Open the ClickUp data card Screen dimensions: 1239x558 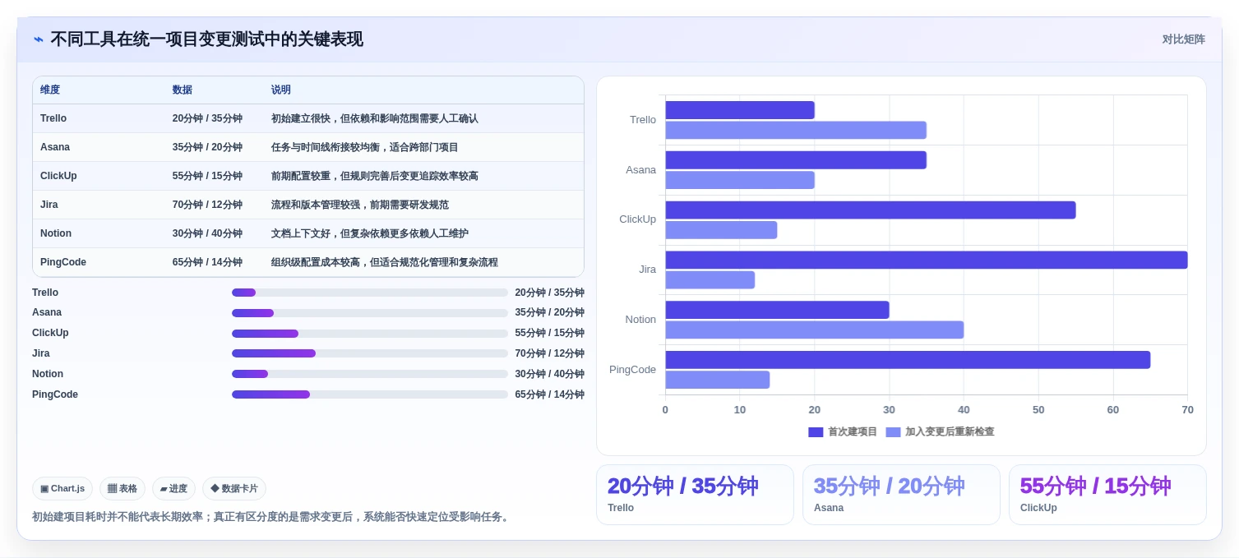click(x=1107, y=495)
